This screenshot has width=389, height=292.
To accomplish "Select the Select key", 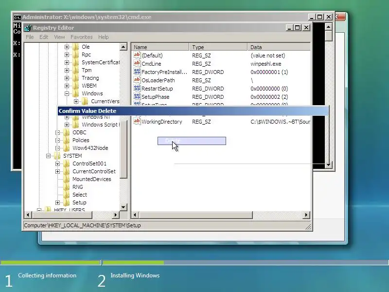I will tap(80, 195).
